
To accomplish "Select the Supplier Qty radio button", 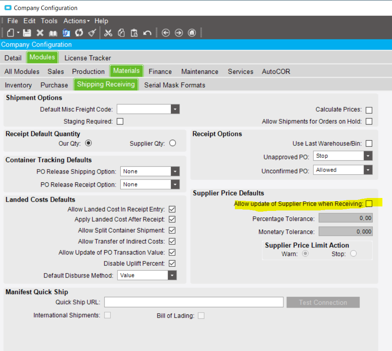I will point(172,143).
